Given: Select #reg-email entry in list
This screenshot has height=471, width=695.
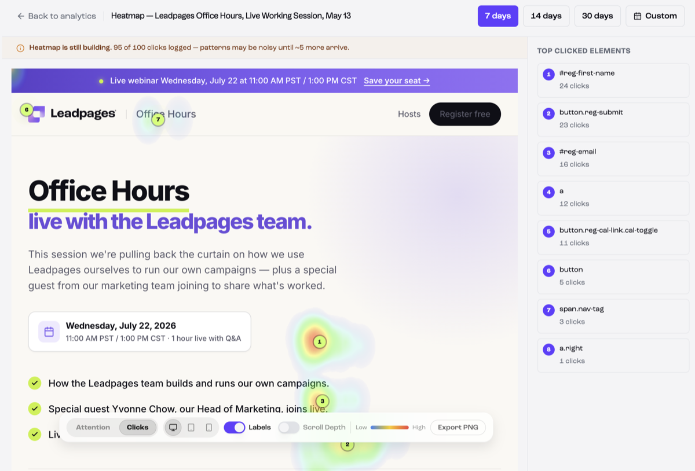Looking at the screenshot, I should point(613,158).
